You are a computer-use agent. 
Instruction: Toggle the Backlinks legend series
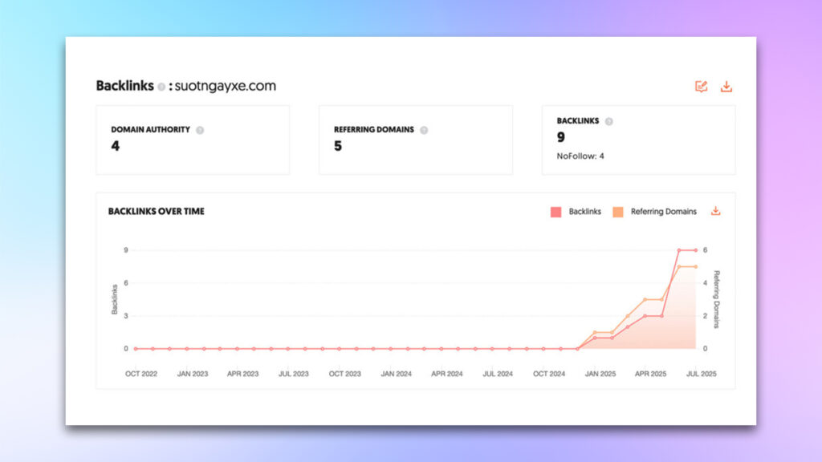pyautogui.click(x=555, y=212)
